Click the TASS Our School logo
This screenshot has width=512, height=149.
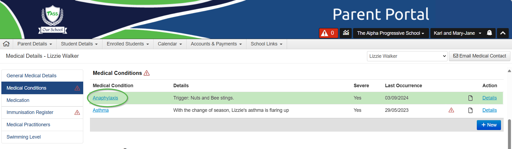tap(53, 19)
